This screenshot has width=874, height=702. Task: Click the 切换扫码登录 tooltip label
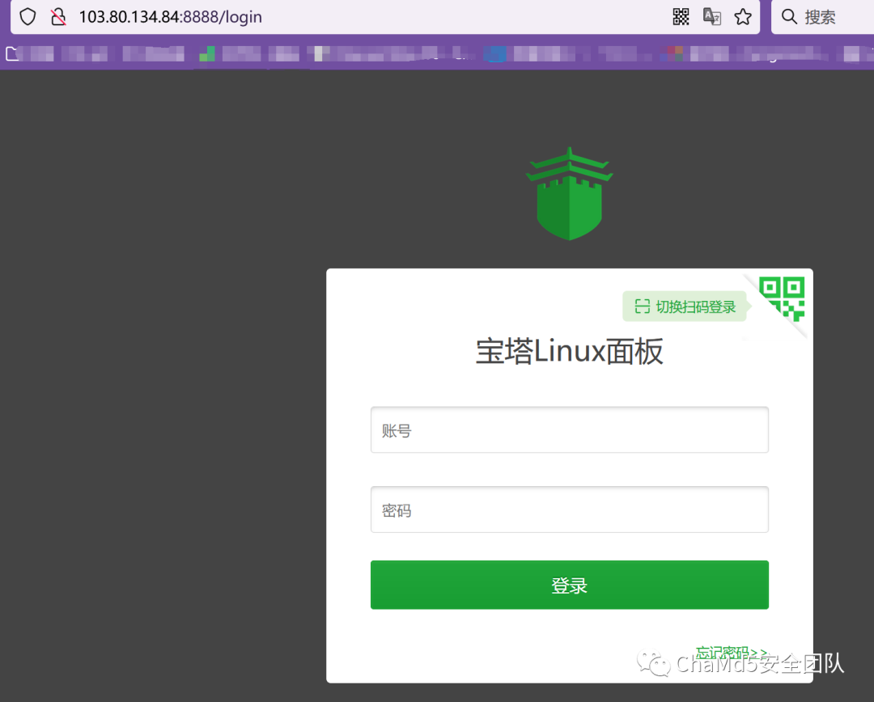tap(685, 307)
